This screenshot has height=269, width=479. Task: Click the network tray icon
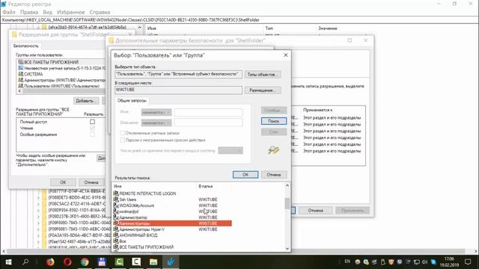[x=416, y=262]
